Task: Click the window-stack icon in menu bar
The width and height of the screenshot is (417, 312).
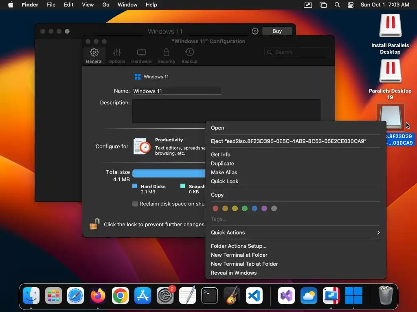Action: click(x=323, y=5)
